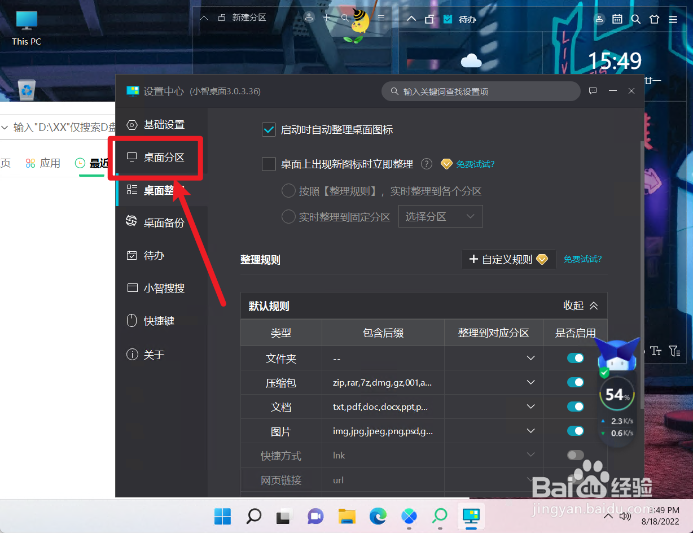Viewport: 693px width, 533px height.
Task: Check 桌面上出现新图标时立即整理 checkbox
Action: tap(269, 164)
